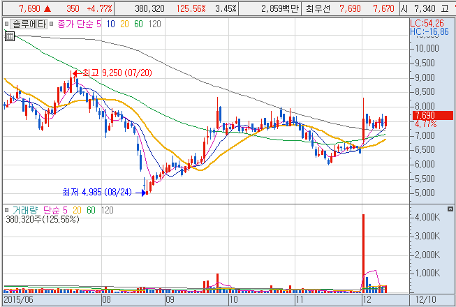Image resolution: width=456 pixels, height=307 pixels.
Task: Open the data table grid icon
Action: click(x=10, y=36)
